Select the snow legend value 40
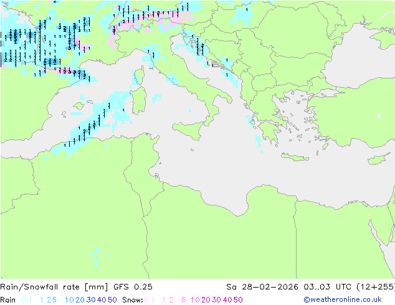Screen dimensions: 395x305 pos(227,300)
